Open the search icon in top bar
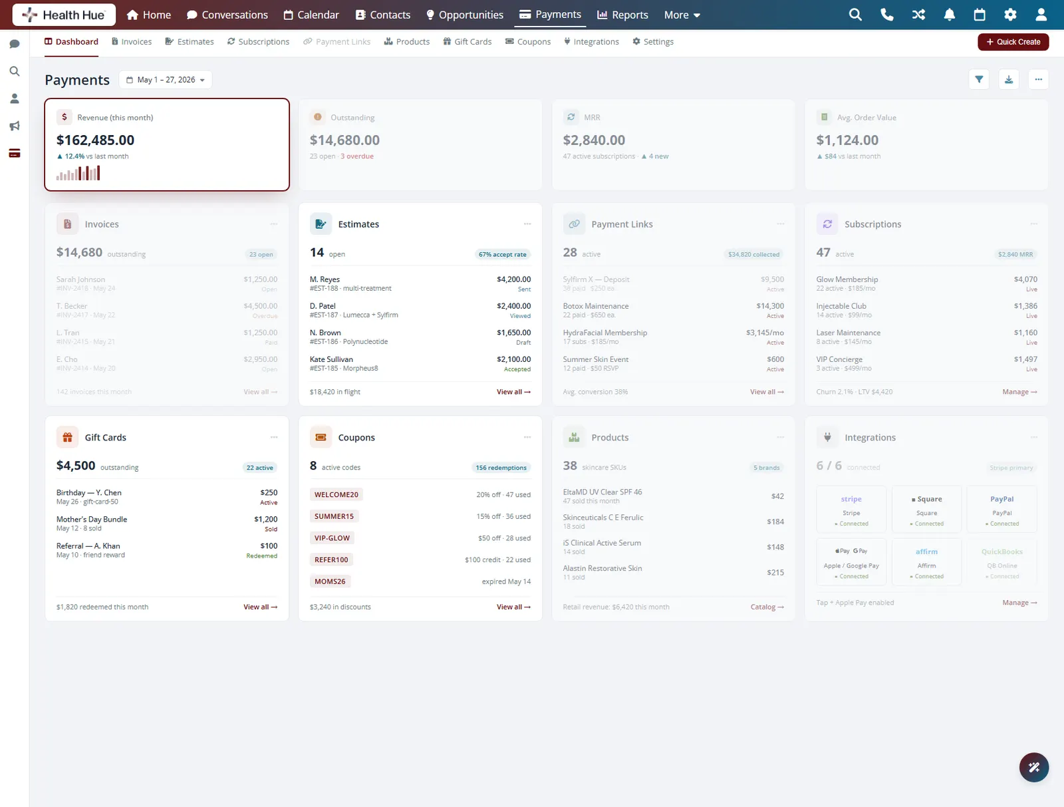 point(855,15)
